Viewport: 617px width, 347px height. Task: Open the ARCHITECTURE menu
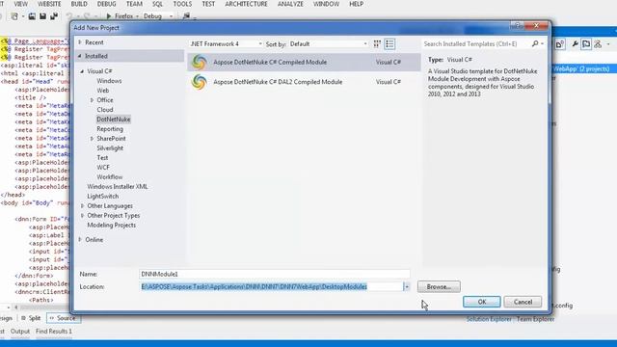pyautogui.click(x=247, y=4)
